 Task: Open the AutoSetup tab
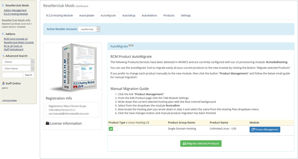[129, 16]
